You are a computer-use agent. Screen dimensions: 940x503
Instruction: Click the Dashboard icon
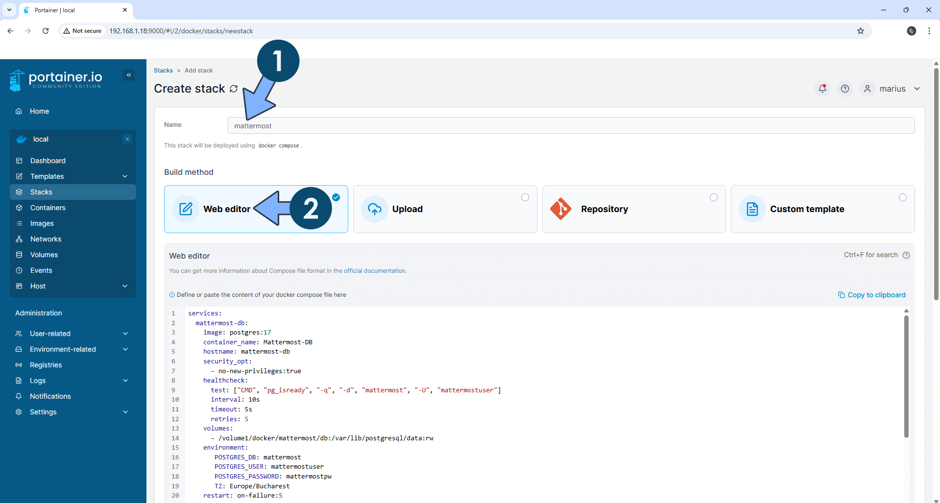pyautogui.click(x=19, y=161)
